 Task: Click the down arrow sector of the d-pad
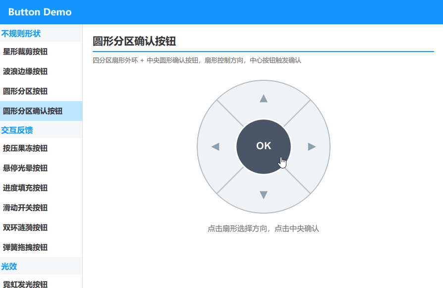pyautogui.click(x=264, y=194)
